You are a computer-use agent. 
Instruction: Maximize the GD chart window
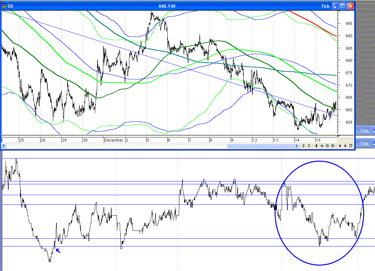tap(343, 6)
